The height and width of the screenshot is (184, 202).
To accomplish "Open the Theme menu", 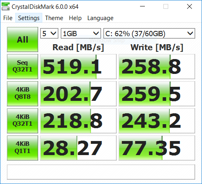I will click(54, 18).
